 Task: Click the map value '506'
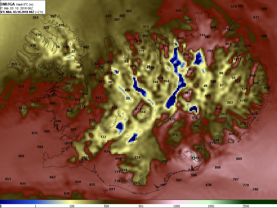pyautogui.click(x=213, y=81)
